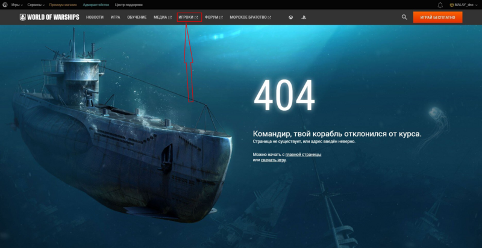Click the Wargaming logo icon in top bar

coord(5,5)
